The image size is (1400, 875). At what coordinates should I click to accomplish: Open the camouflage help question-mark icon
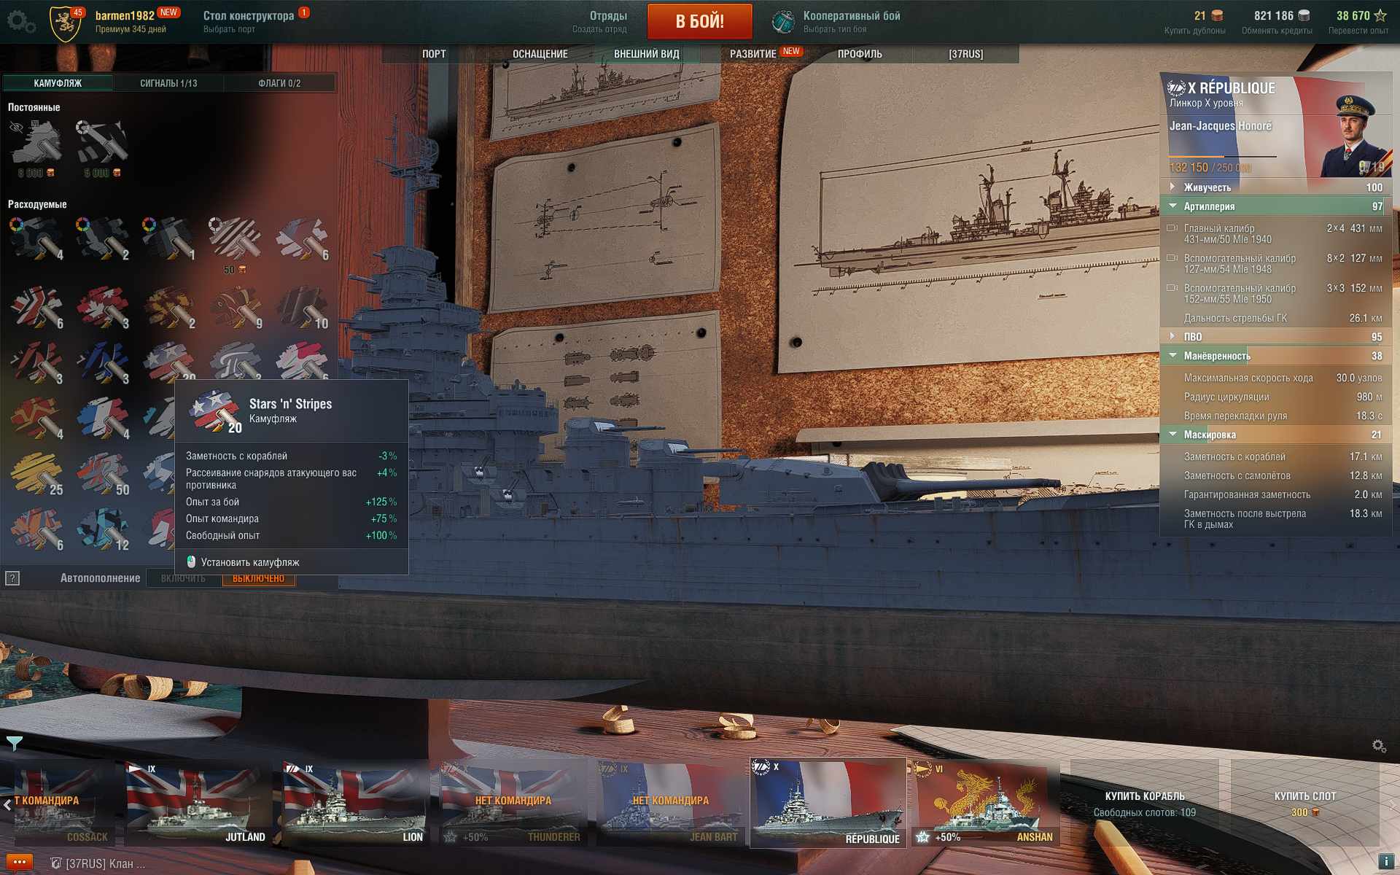point(12,578)
